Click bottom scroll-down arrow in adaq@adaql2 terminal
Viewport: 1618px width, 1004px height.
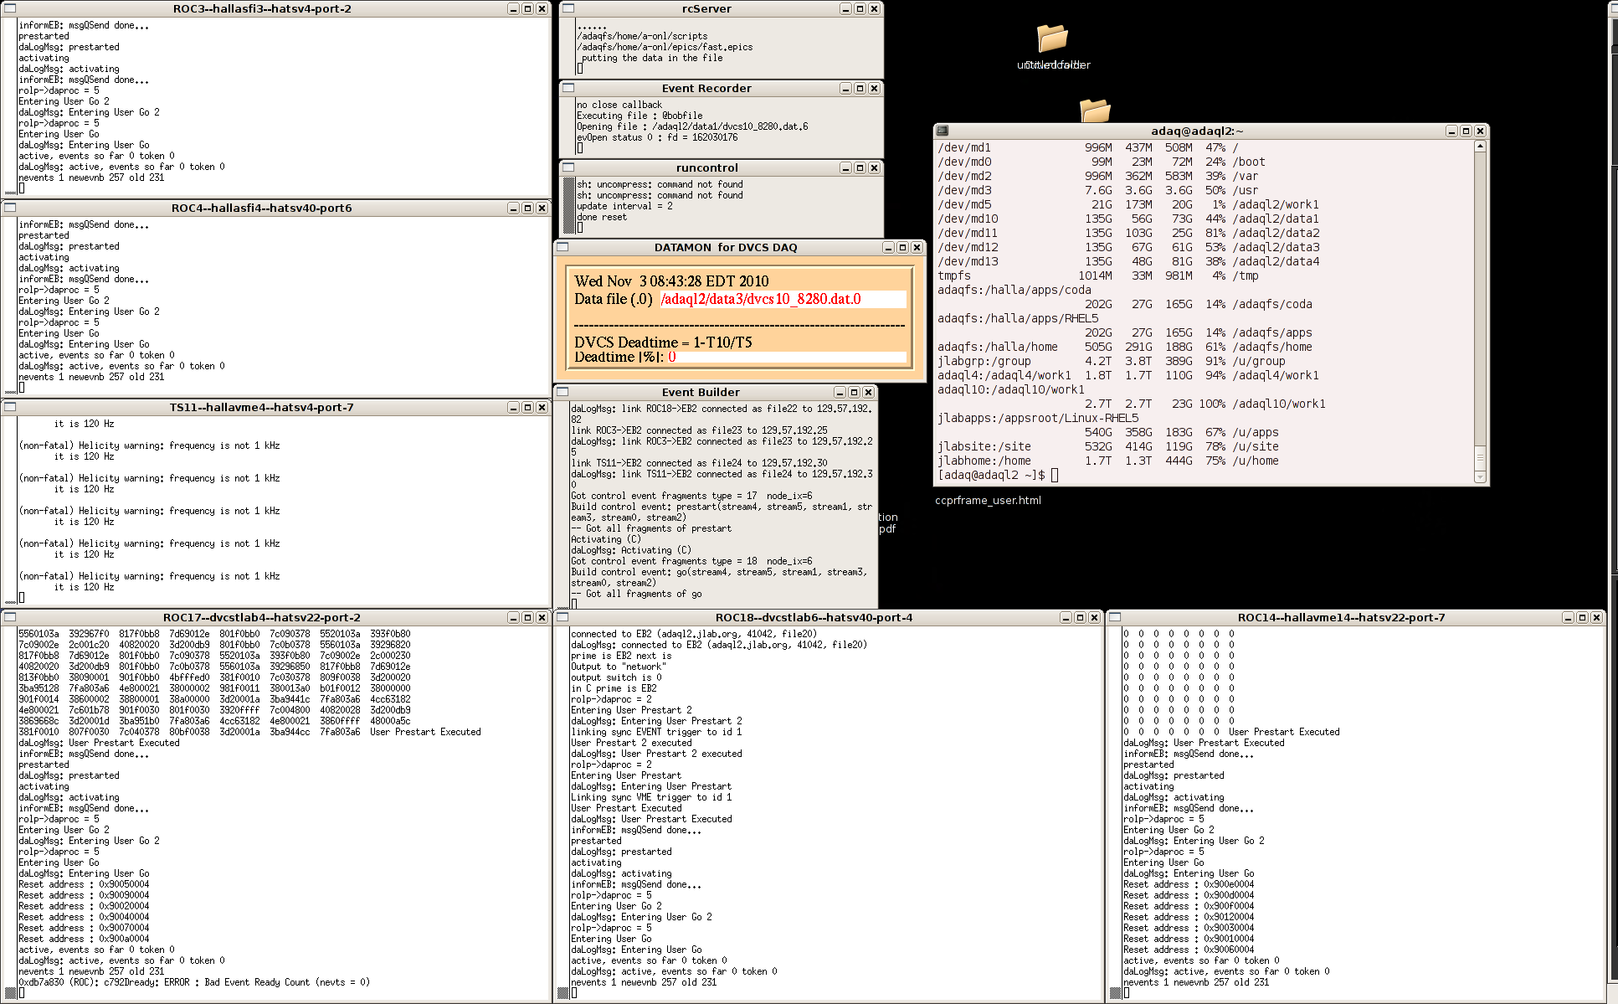(1480, 477)
